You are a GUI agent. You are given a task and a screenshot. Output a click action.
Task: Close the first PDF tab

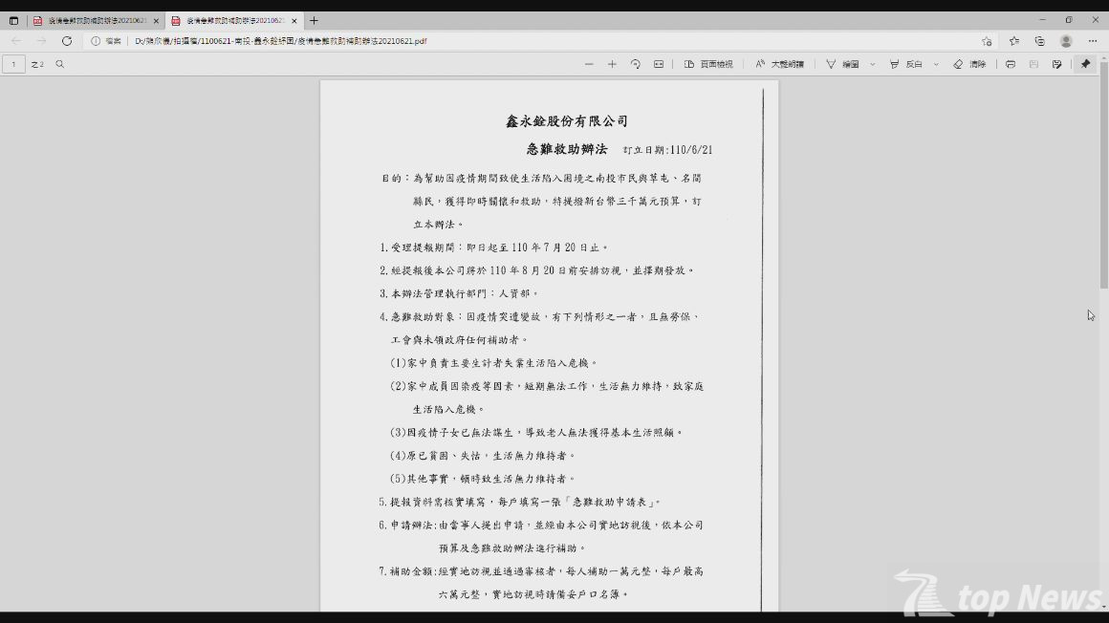[156, 21]
